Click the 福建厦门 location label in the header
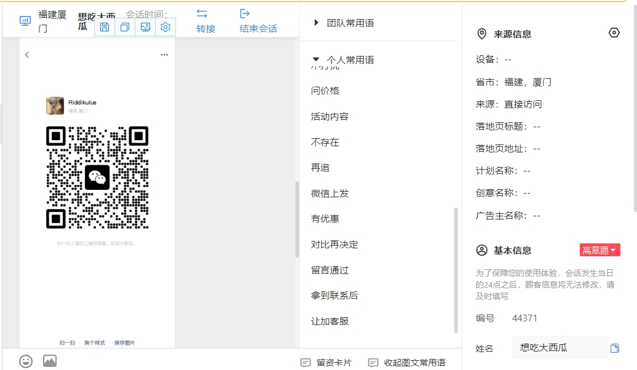 (x=52, y=21)
